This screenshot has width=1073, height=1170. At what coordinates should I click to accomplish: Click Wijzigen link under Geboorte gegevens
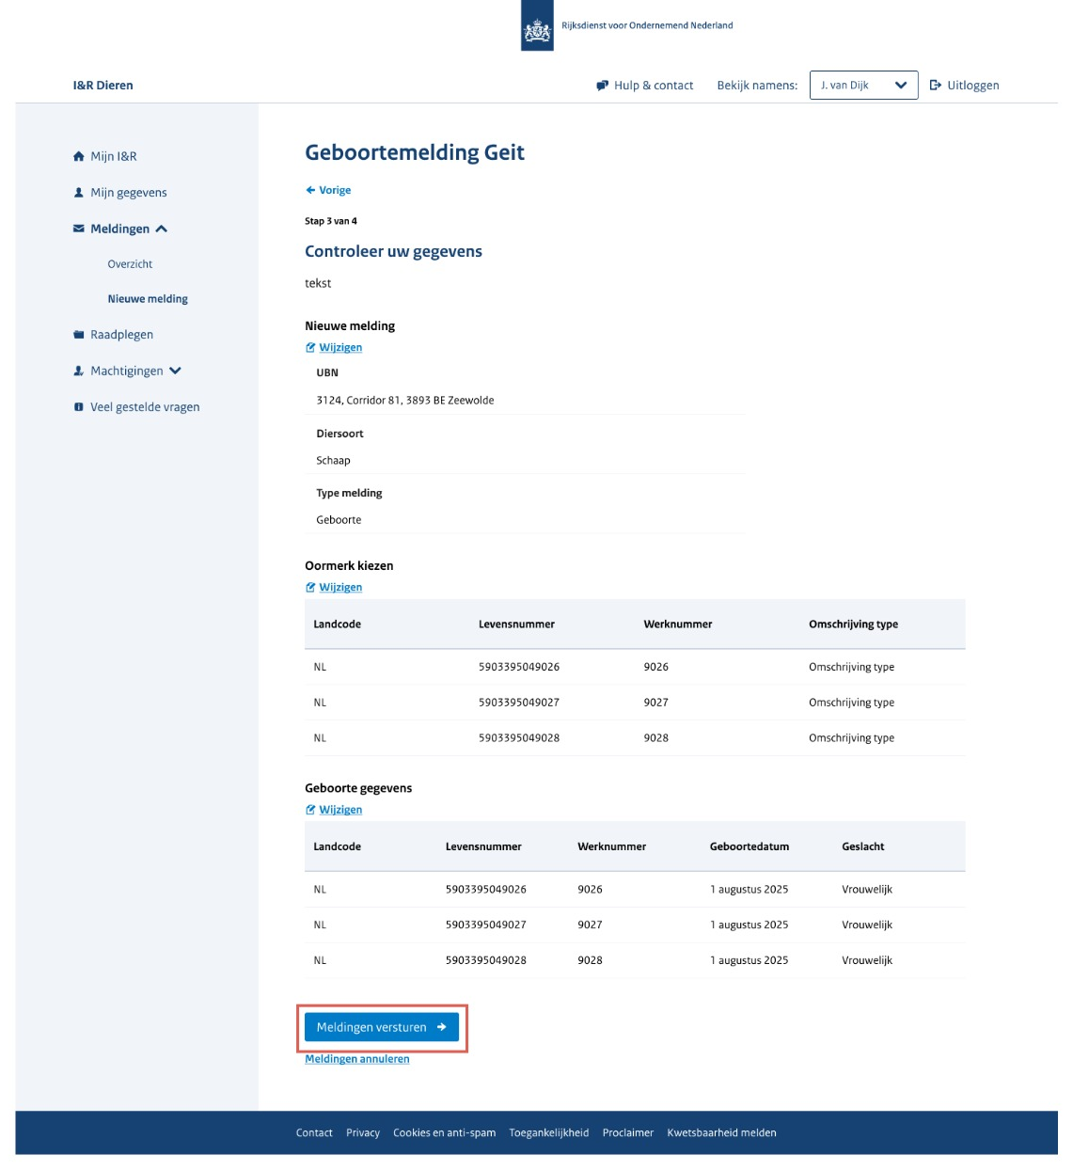pos(340,810)
